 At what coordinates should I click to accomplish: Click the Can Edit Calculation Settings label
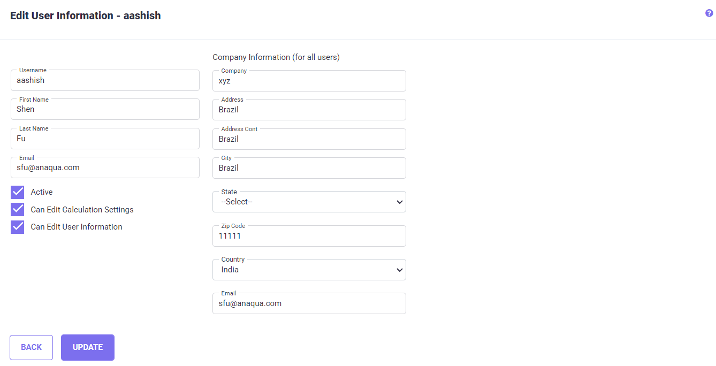click(82, 210)
